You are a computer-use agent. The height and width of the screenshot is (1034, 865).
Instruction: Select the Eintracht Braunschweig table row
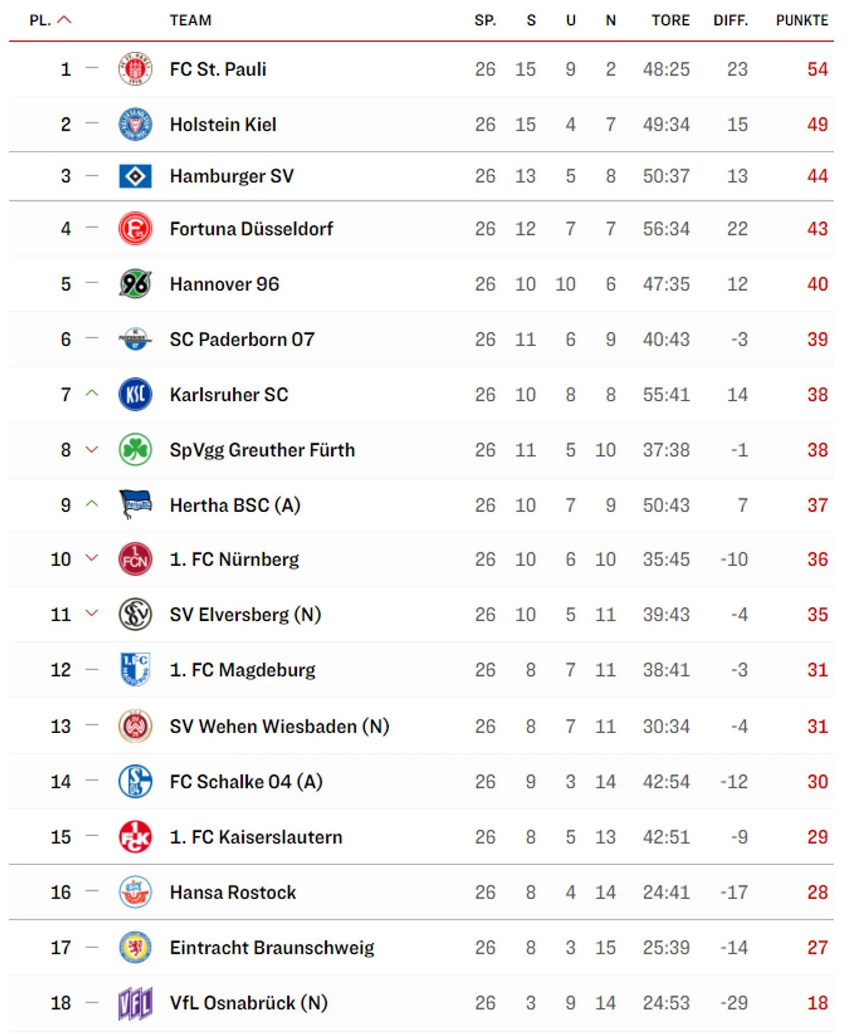coord(421,948)
